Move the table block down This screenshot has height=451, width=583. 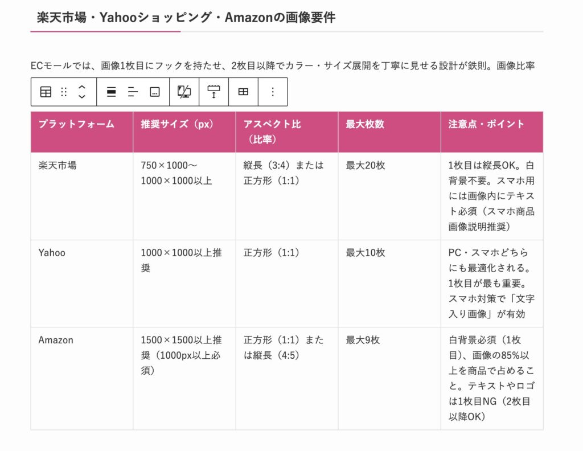point(82,97)
